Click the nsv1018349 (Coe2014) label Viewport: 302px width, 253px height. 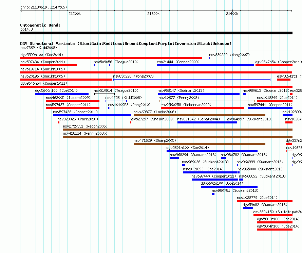[x=277, y=98]
